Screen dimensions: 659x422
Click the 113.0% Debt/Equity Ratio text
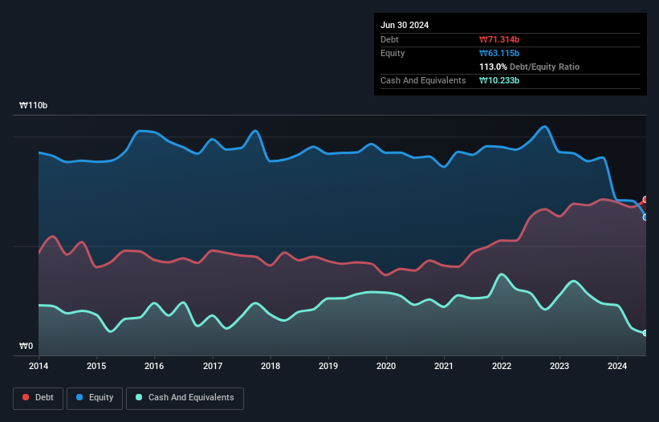click(x=529, y=67)
